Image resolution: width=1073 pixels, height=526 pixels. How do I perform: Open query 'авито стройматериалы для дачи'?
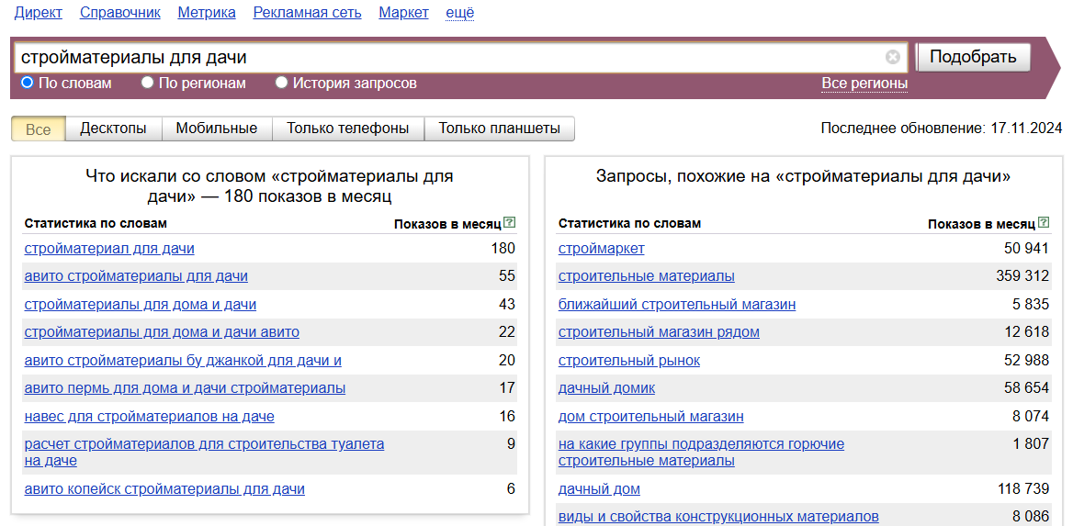coord(136,276)
